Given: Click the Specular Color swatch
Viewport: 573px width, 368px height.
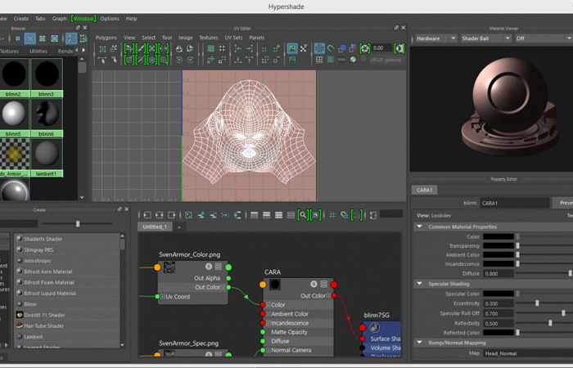Looking at the screenshot, I should 499,294.
